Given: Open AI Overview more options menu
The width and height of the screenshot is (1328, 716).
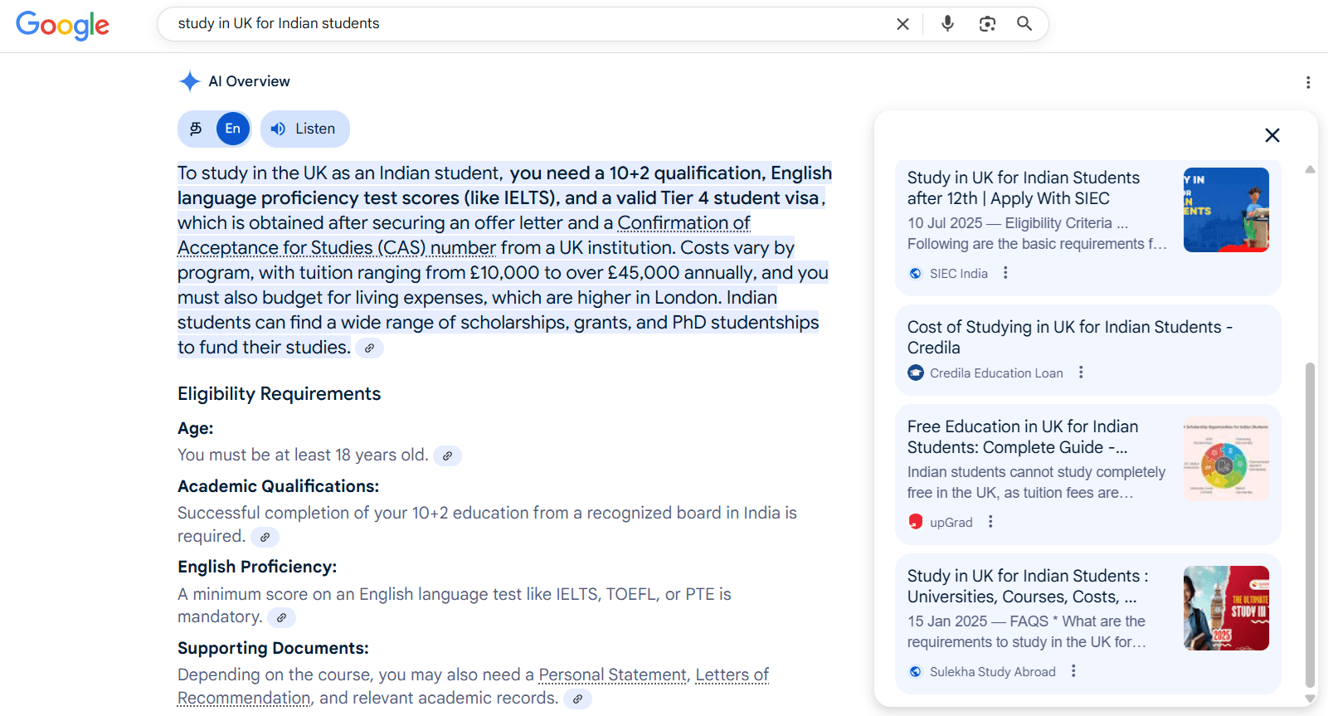Looking at the screenshot, I should 1307,82.
